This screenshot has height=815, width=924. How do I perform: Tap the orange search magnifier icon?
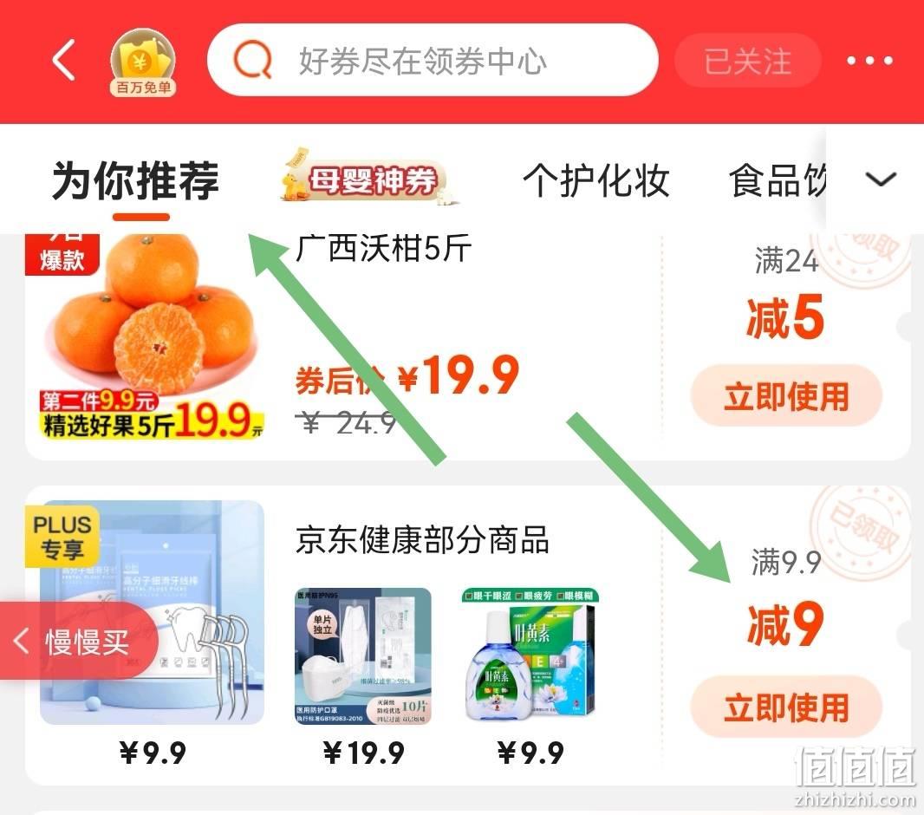click(253, 60)
